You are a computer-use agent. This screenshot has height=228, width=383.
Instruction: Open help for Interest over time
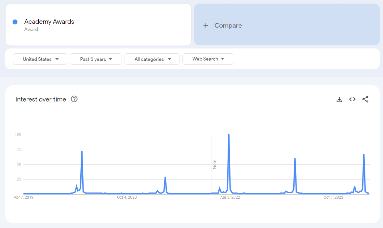coord(74,99)
